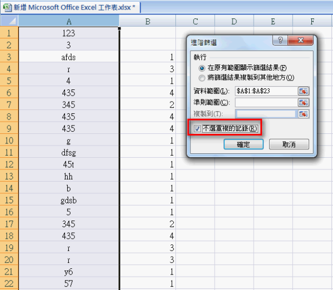Toggle the 不選重複的記錄 checkbox
The height and width of the screenshot is (290, 333).
[x=197, y=128]
